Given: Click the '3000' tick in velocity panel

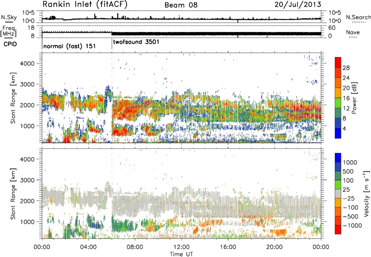Looking at the screenshot, I should pos(27,180).
